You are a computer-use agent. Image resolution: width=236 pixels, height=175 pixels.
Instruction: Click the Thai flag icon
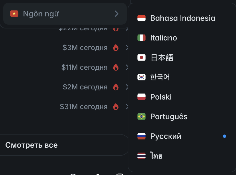[141, 156]
